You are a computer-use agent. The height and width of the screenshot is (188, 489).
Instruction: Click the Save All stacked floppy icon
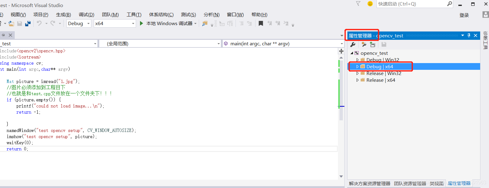(28, 24)
